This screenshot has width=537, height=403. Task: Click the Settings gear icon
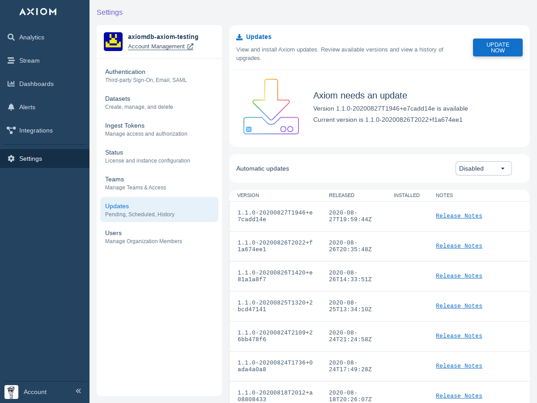click(11, 159)
